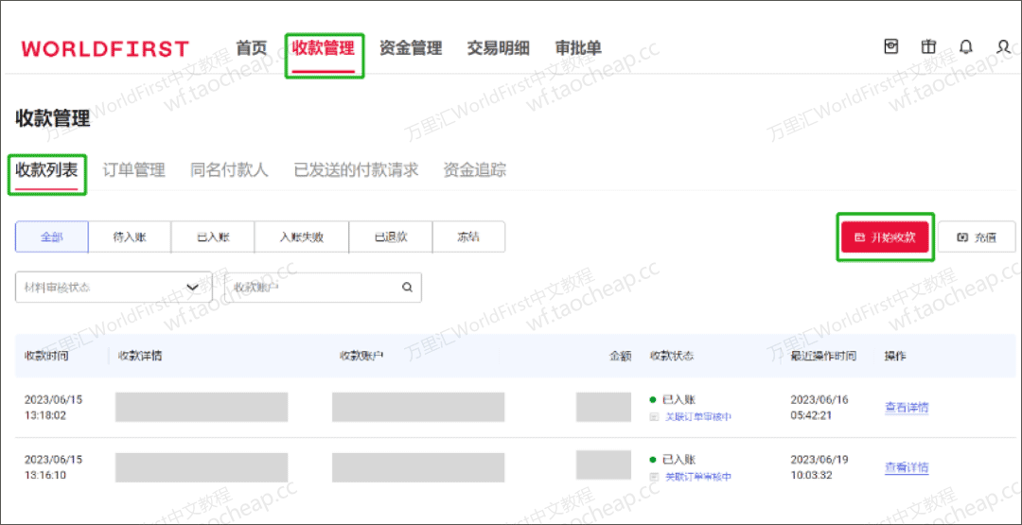Expand the 材料审核状态 dropdown
1022x525 pixels.
point(114,288)
